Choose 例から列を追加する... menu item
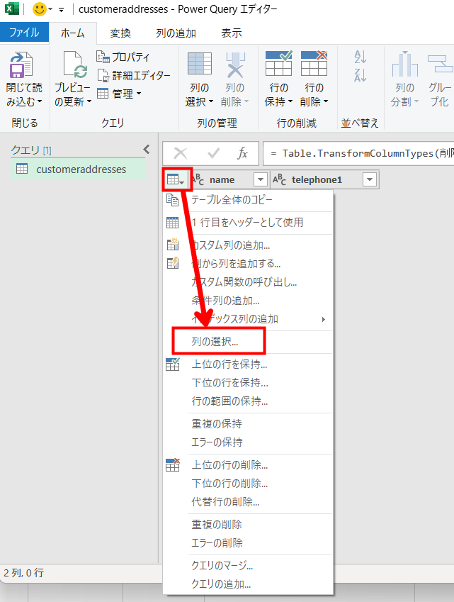This screenshot has width=454, height=602. point(248,263)
